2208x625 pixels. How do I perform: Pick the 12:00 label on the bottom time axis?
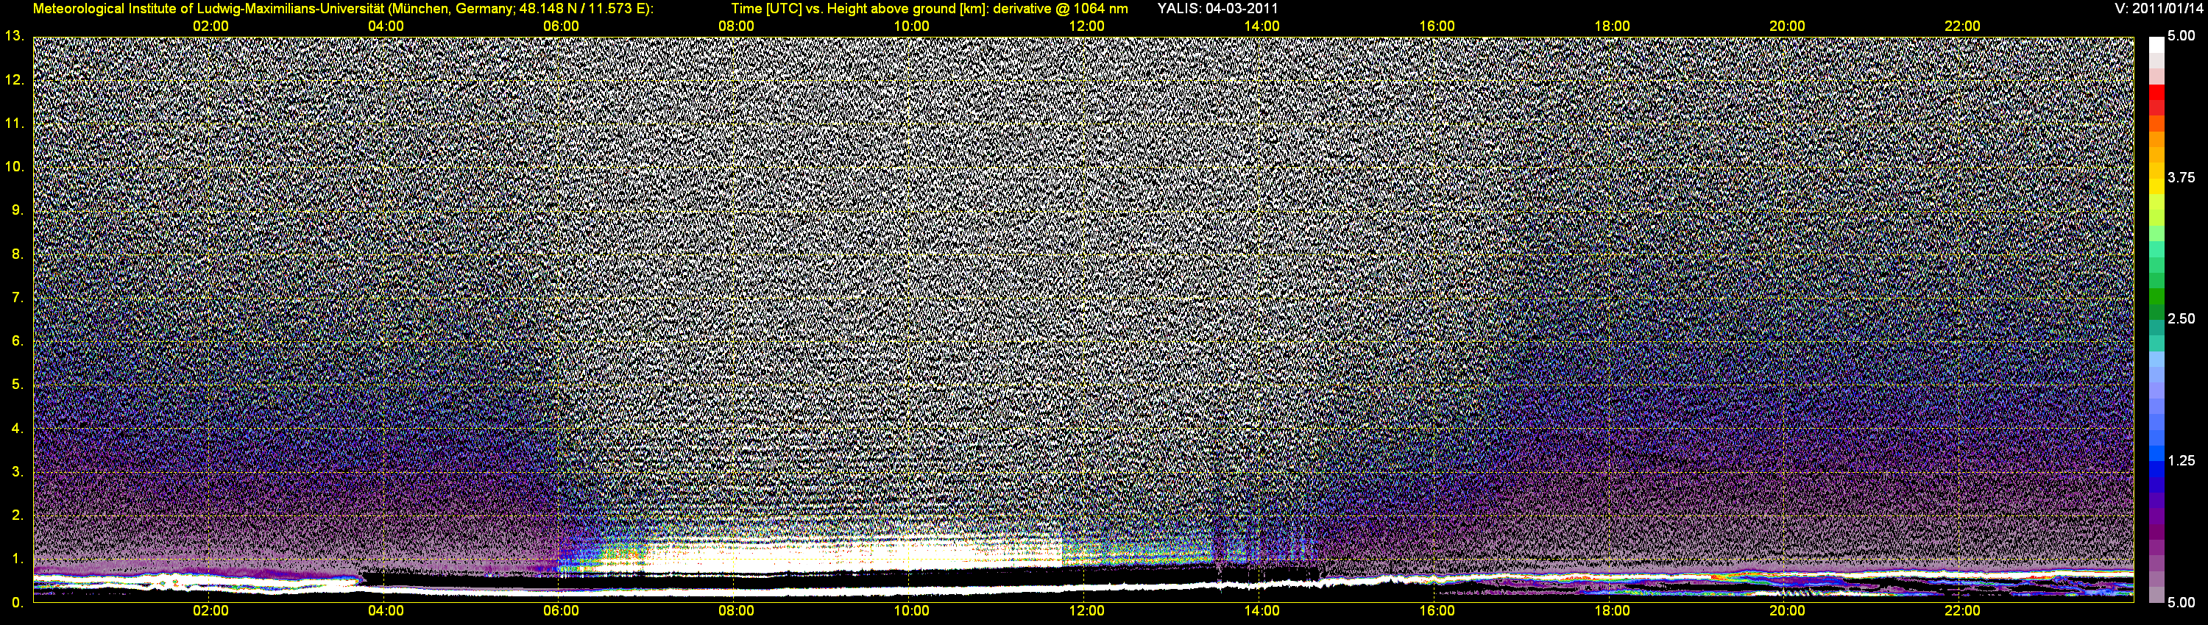coord(1086,611)
